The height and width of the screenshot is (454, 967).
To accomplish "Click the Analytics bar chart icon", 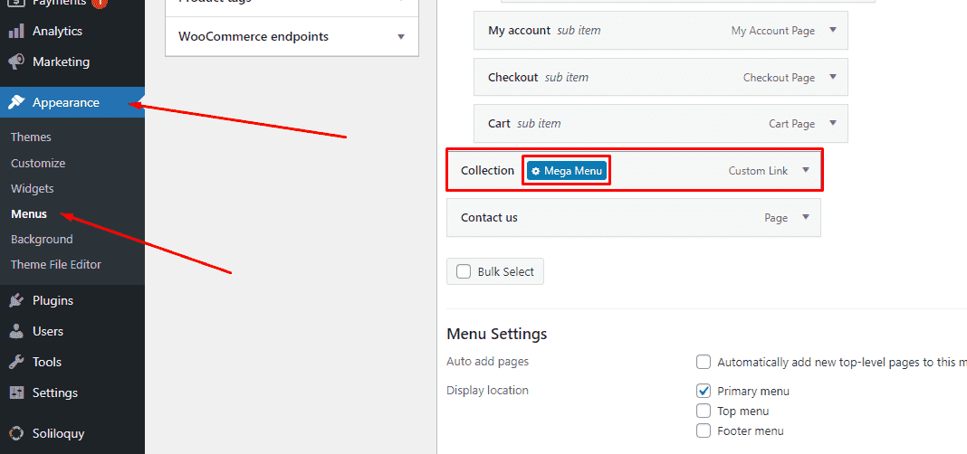I will point(16,32).
